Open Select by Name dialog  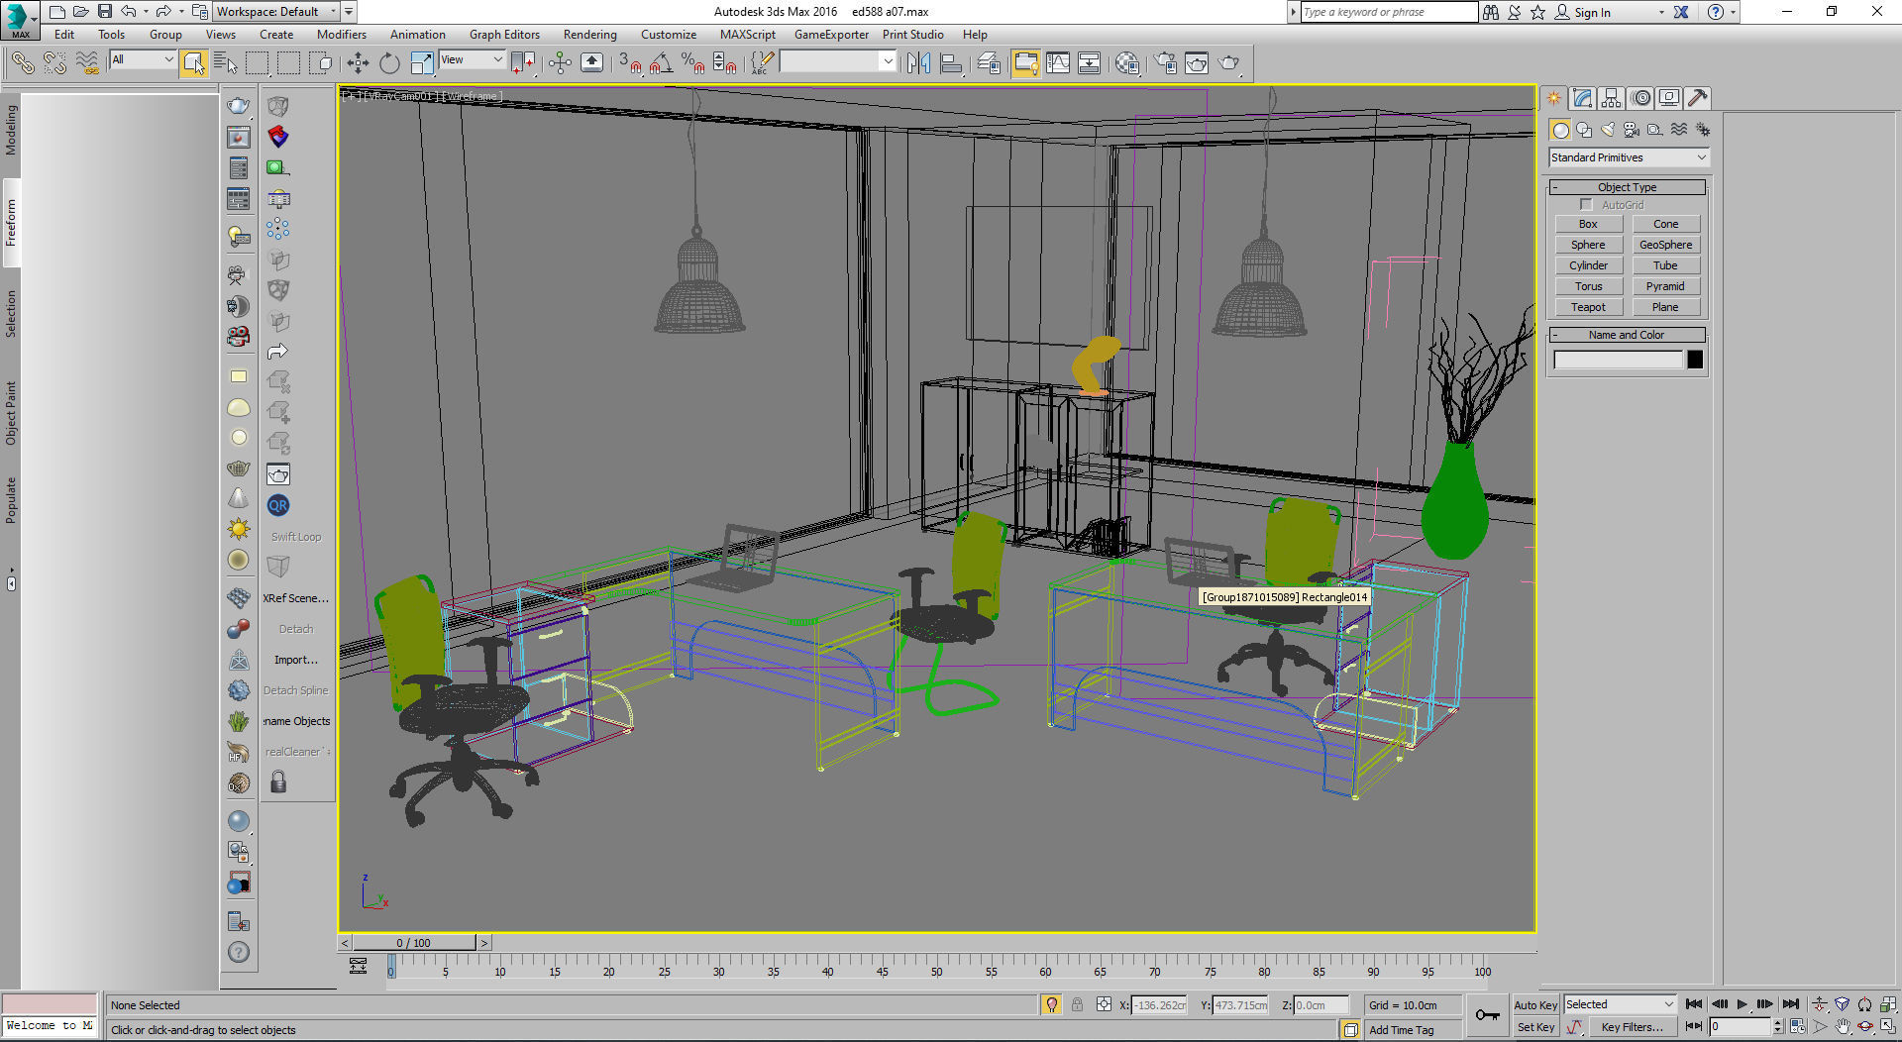pyautogui.click(x=225, y=63)
